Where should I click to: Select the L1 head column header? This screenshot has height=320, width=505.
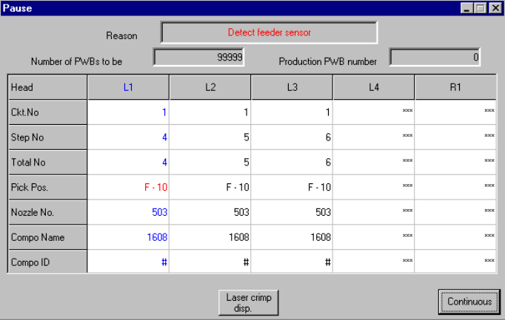(128, 87)
